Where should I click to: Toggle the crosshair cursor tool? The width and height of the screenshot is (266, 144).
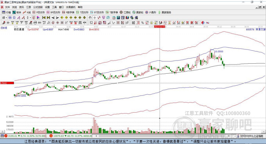(95, 18)
